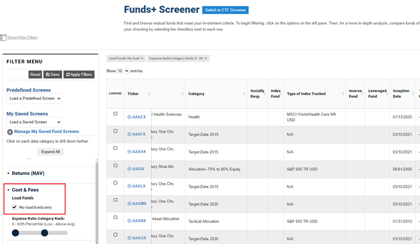The height and width of the screenshot is (244, 420).
Task: Open the AAALX ticker link
Action: point(139,186)
